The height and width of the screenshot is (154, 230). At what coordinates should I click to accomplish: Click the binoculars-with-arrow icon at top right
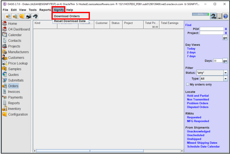point(213,16)
